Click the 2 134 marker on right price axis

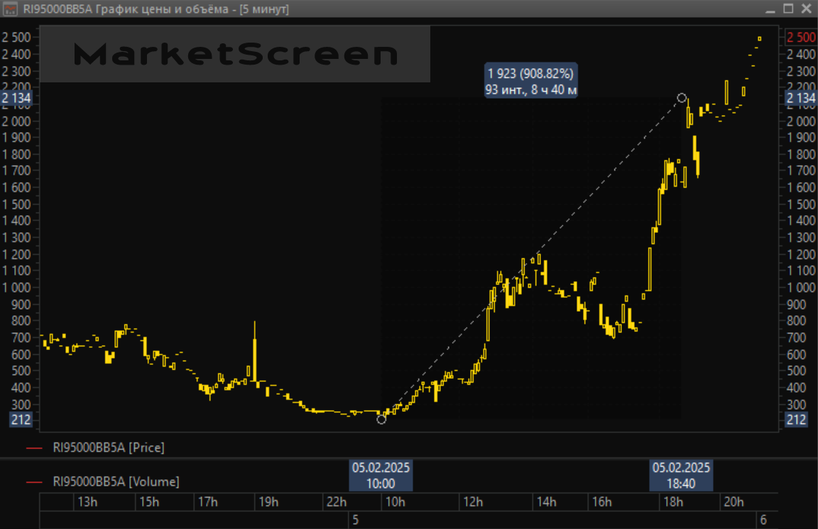(x=800, y=98)
